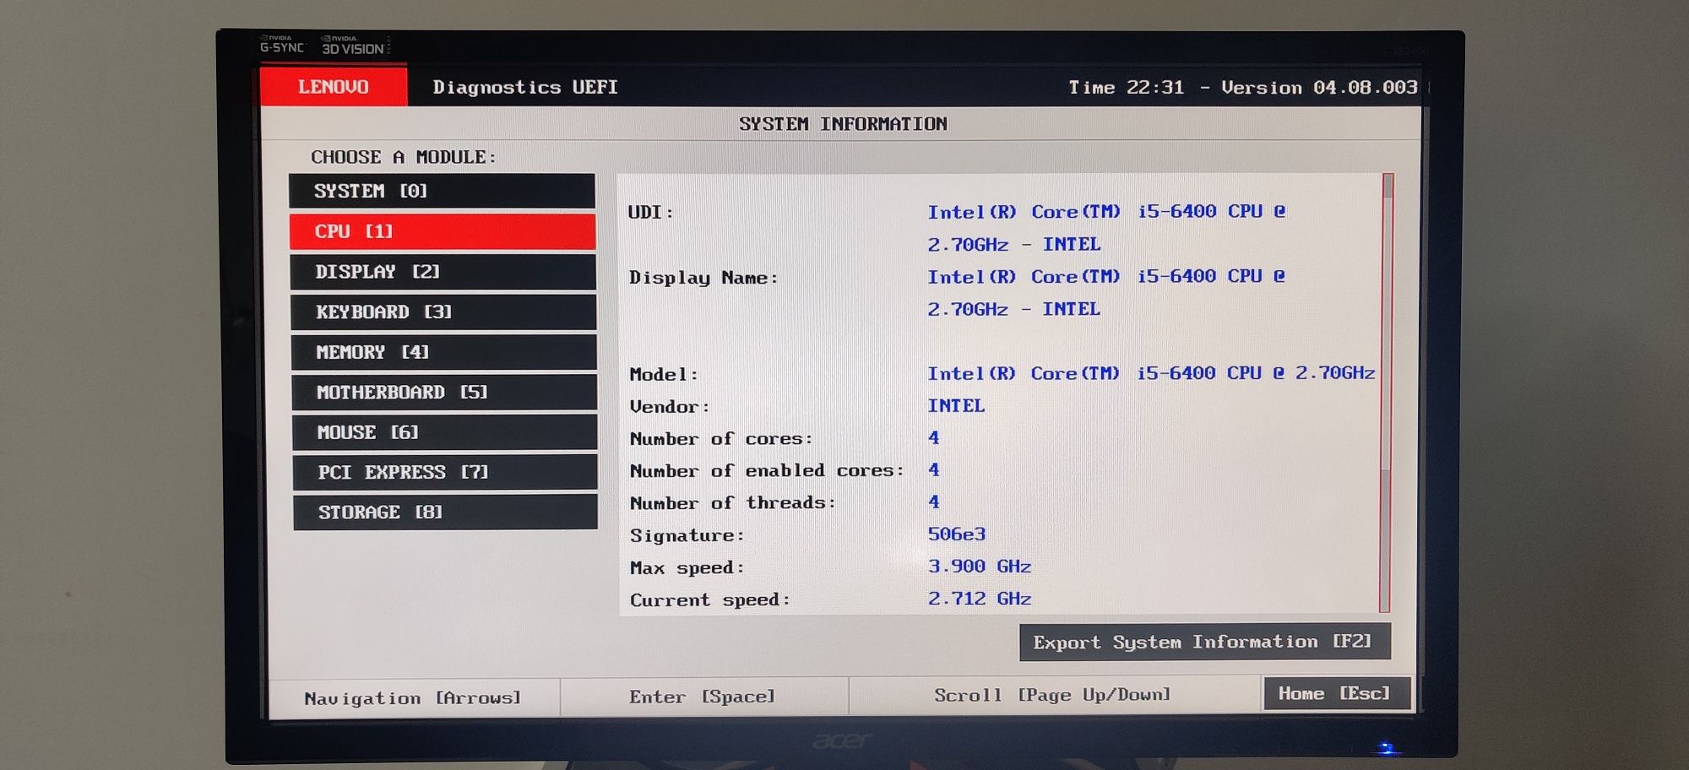Open the DISPLAY [2] module
Viewport: 1689px width, 770px height.
click(443, 272)
